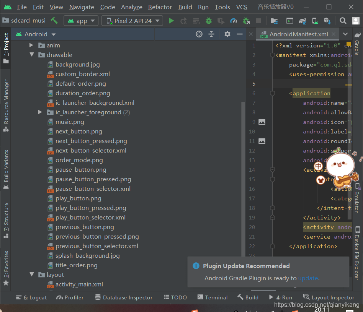
Task: Click the yellow warning stripe marker in editor
Action: pos(349,85)
